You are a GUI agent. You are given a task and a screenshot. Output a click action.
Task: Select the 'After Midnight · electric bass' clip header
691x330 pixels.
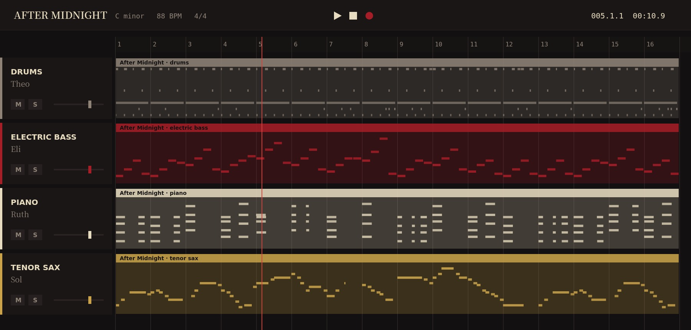397,128
